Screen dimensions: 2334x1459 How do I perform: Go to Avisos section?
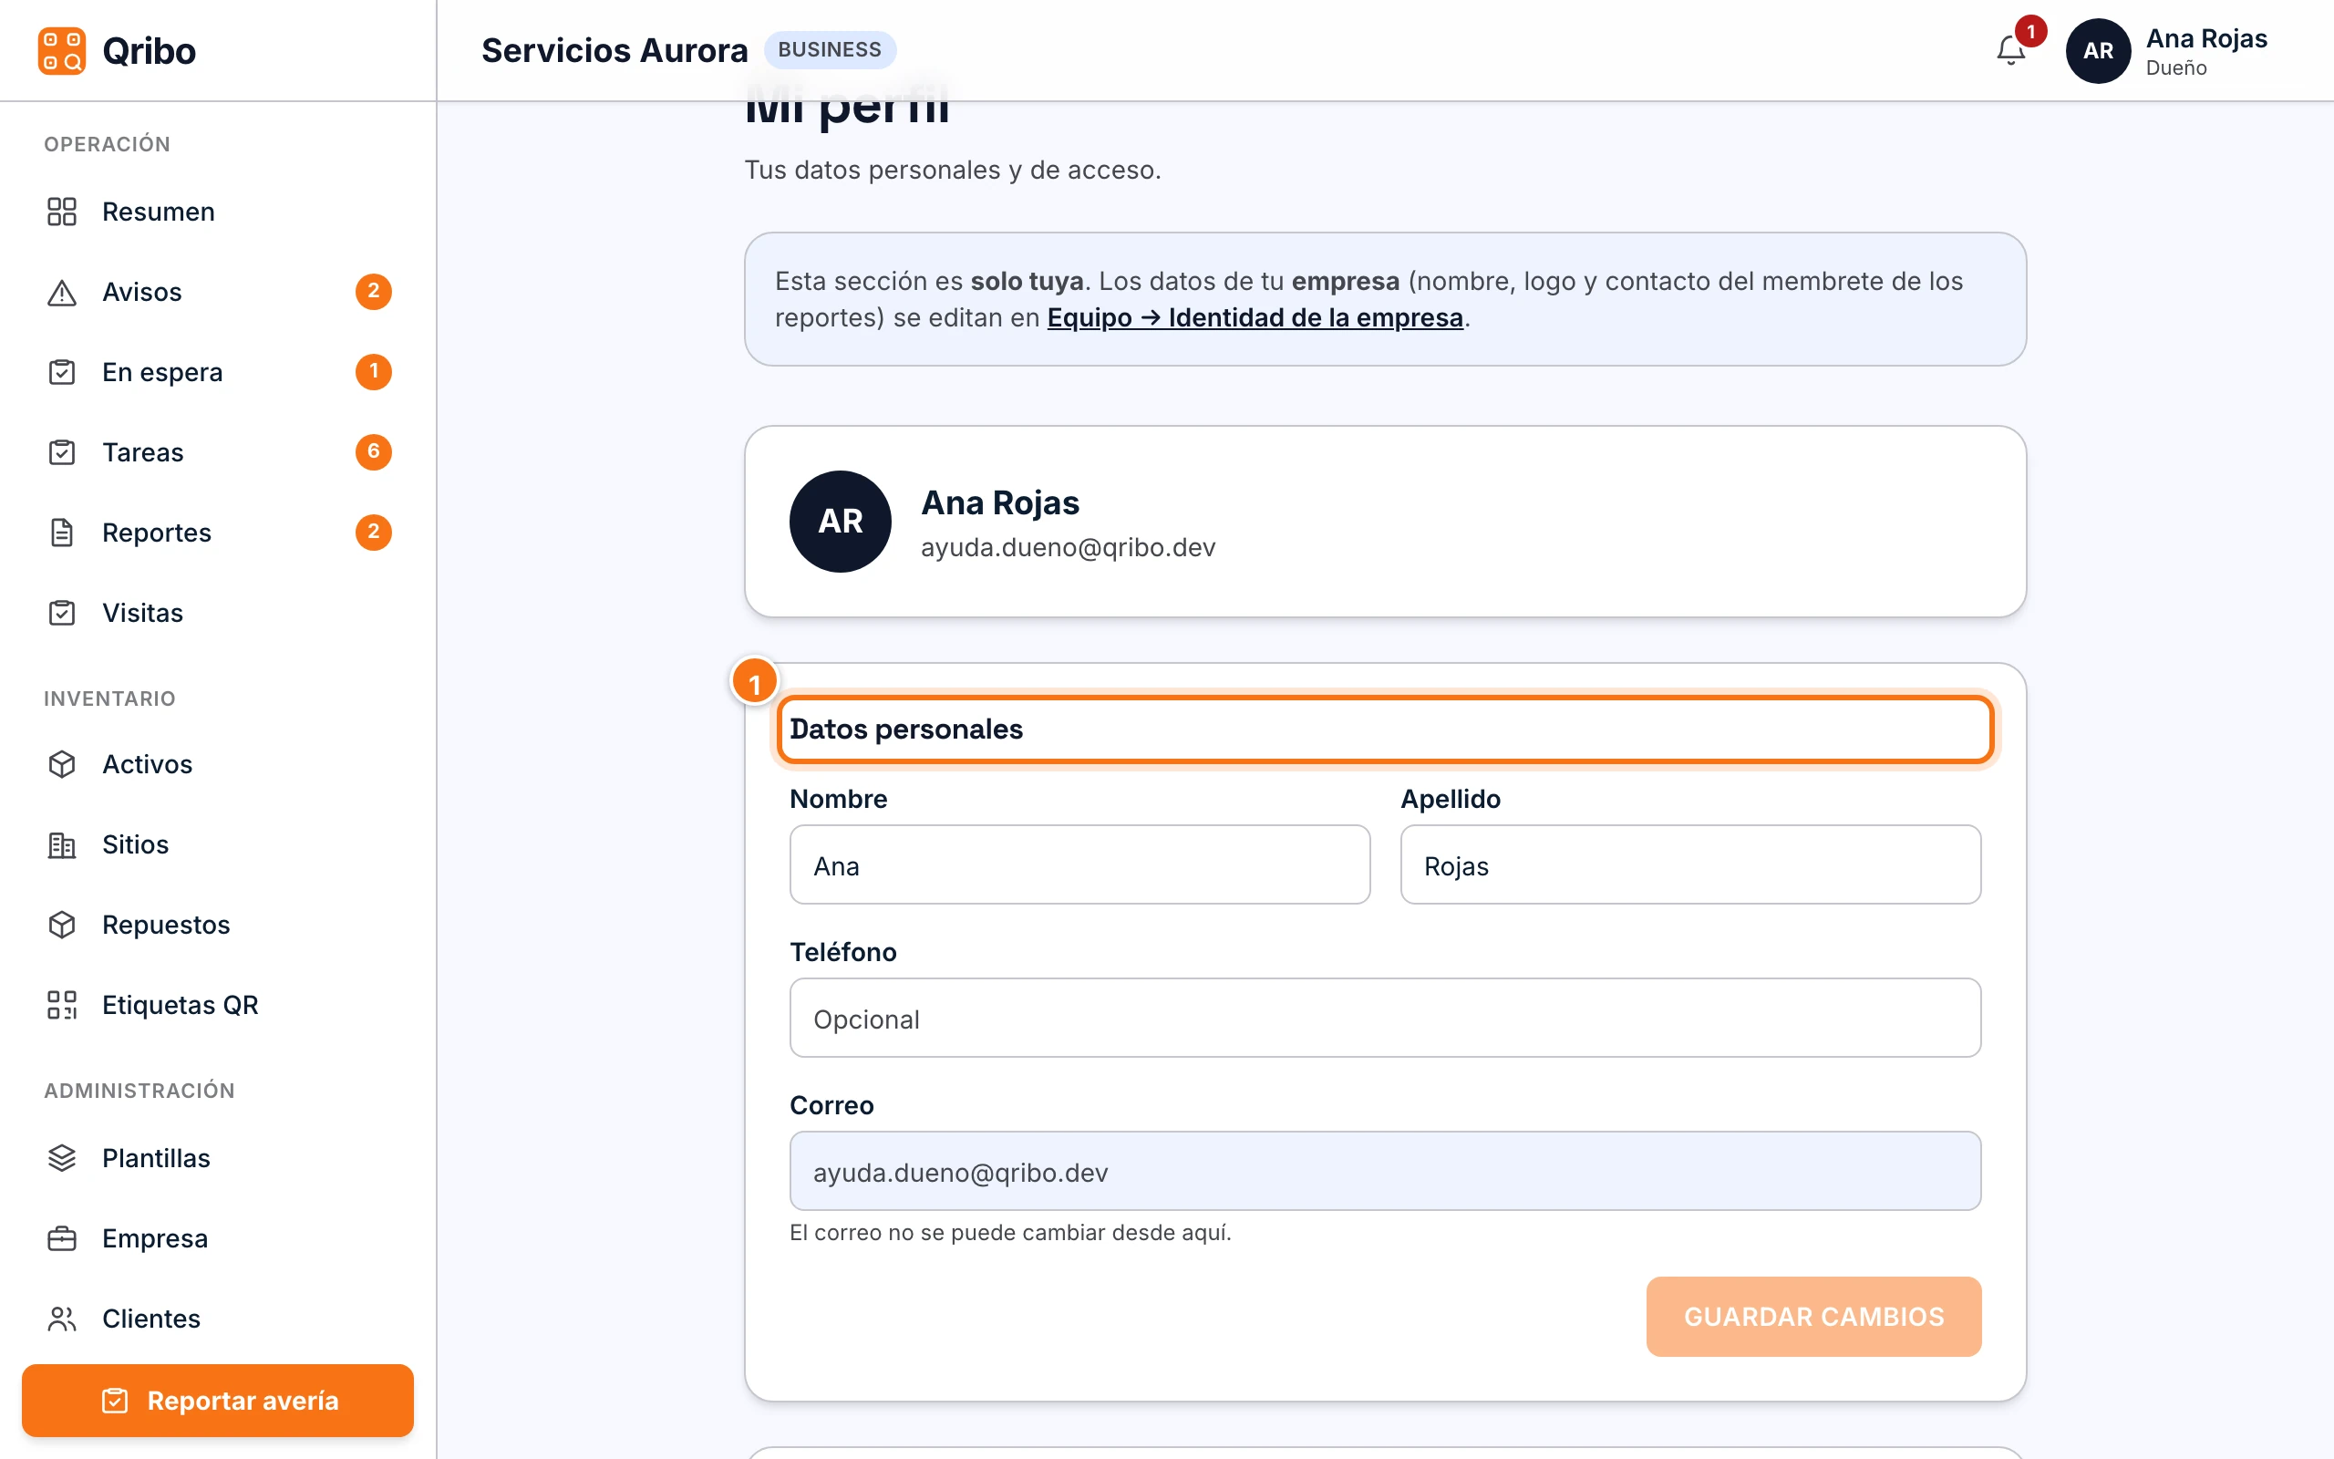[x=218, y=292]
